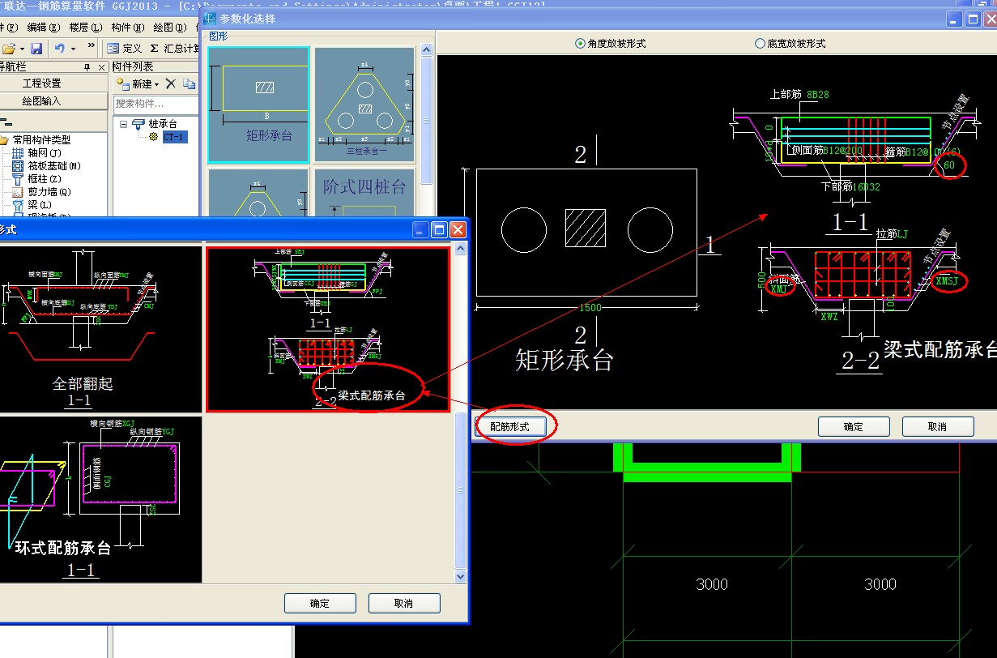Edit the slope value 60
Screen dimensions: 997x658
point(948,166)
